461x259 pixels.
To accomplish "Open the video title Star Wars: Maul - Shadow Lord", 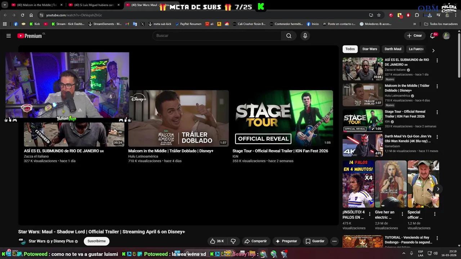I will (102, 232).
